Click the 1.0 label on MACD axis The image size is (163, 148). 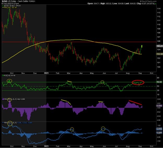click(x=159, y=126)
